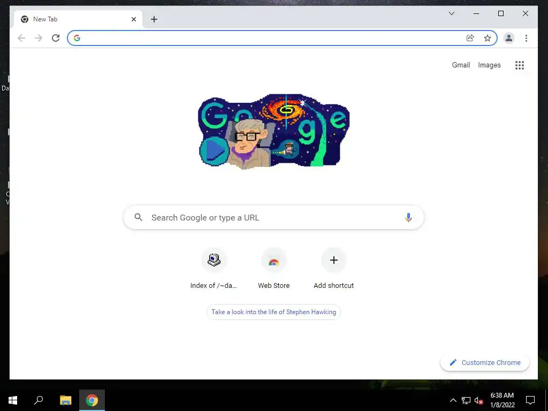Open a new tab with plus button
Viewport: 548px width, 411px height.
point(154,19)
